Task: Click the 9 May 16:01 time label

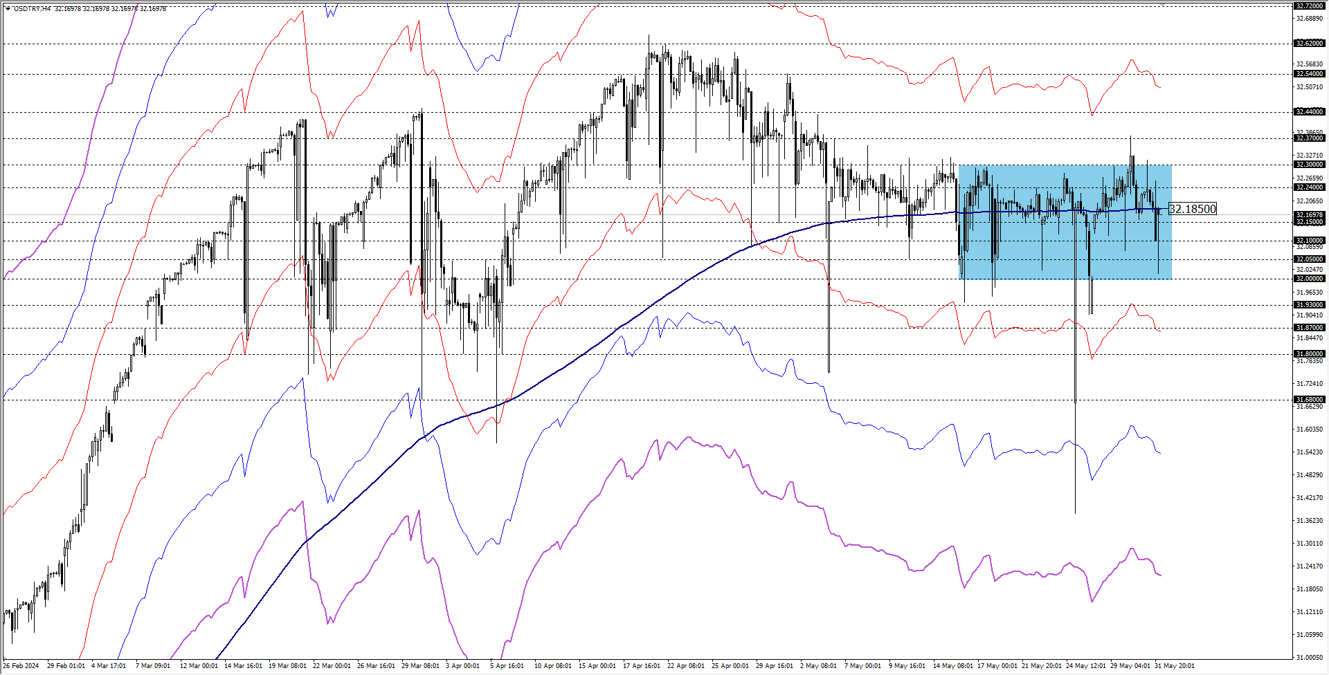Action: click(907, 666)
